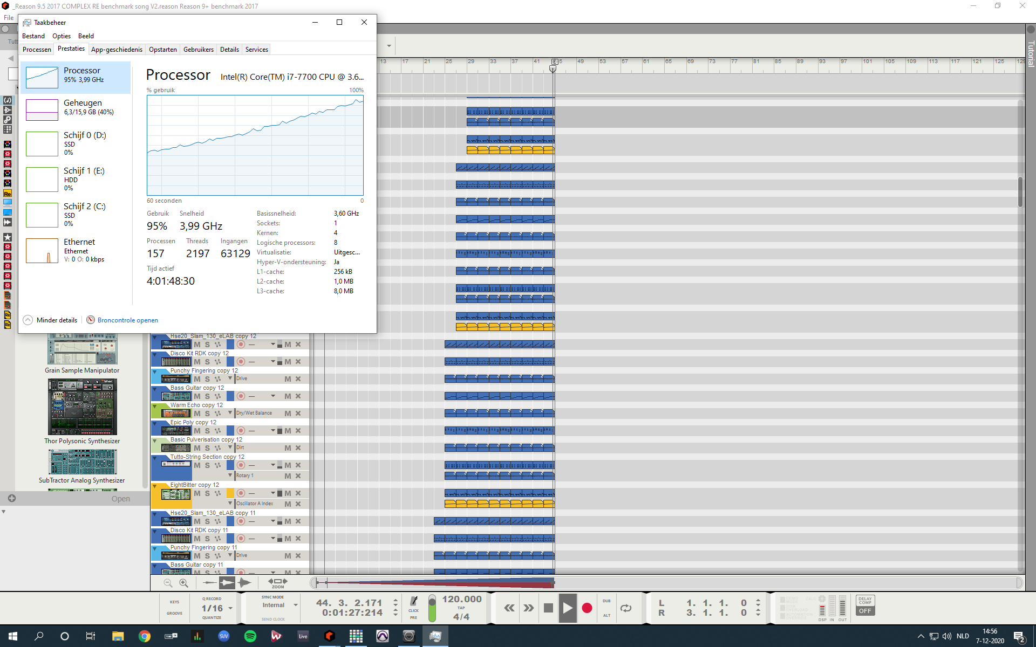Viewport: 1036px width, 647px height.
Task: Toggle the metronome Click button
Action: [x=414, y=603]
